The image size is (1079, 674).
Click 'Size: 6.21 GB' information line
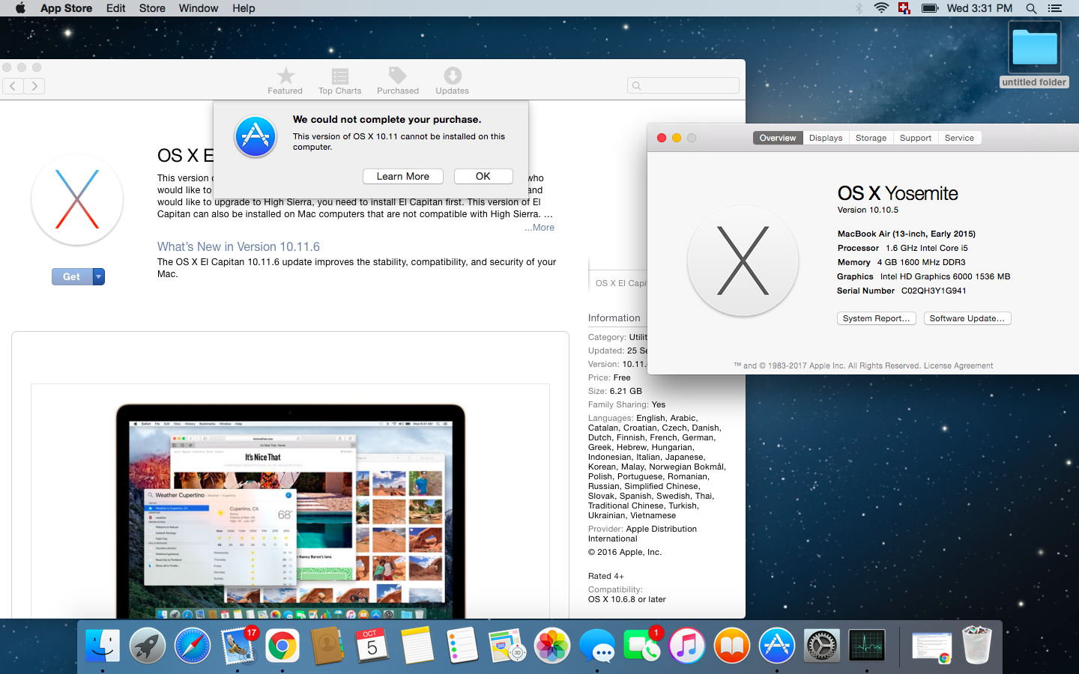(x=615, y=391)
